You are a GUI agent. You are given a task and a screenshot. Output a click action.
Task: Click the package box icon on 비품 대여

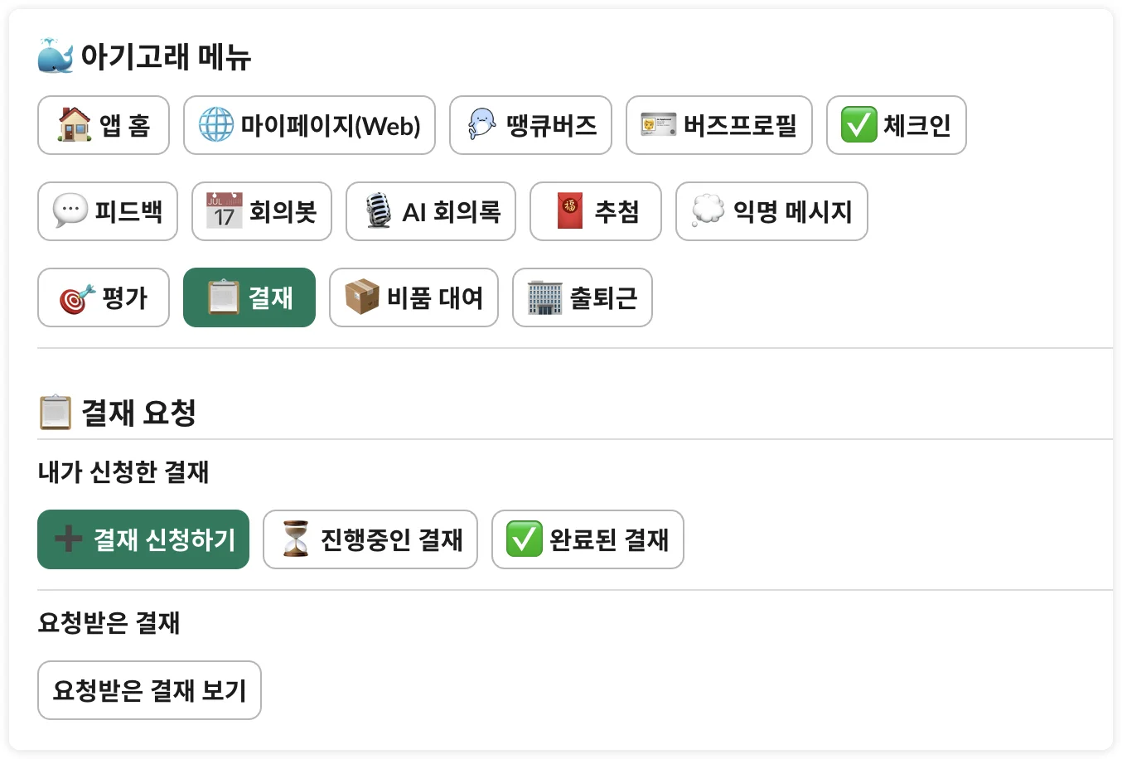(x=362, y=297)
